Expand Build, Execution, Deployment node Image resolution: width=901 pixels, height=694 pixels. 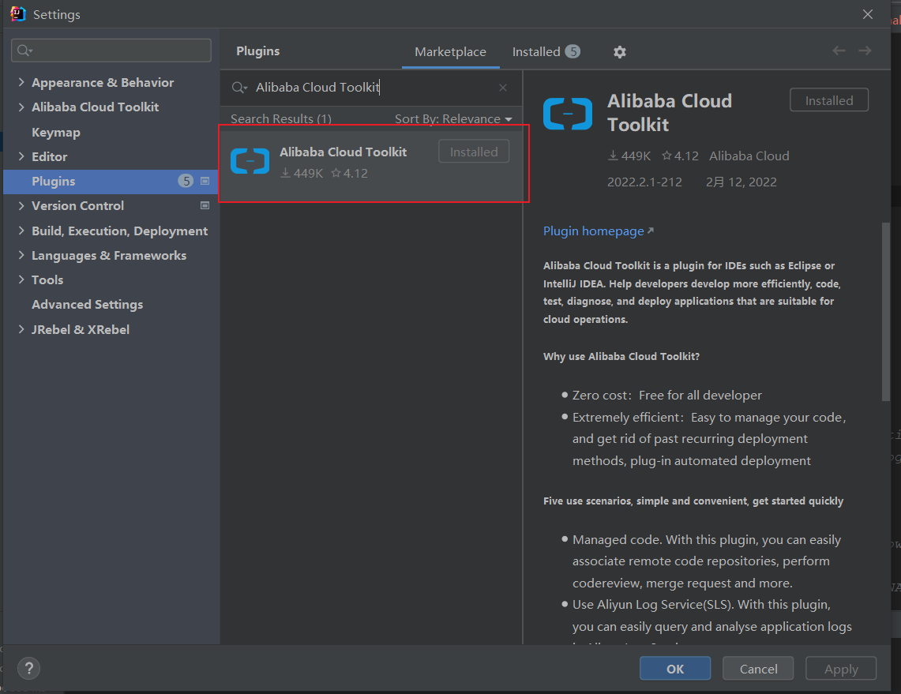coord(21,231)
